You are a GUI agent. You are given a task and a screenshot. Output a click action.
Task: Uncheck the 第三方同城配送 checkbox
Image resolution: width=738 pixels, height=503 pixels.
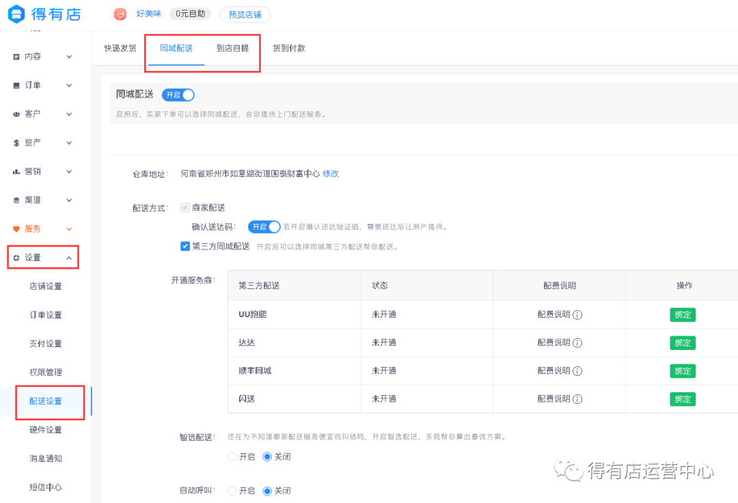tap(185, 246)
